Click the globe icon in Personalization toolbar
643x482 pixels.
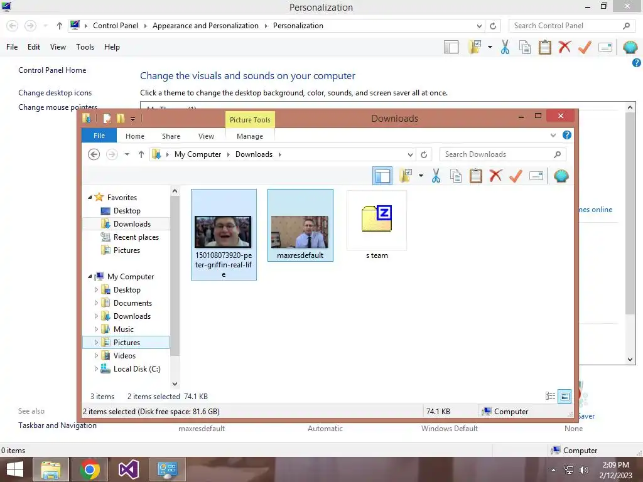(x=630, y=47)
